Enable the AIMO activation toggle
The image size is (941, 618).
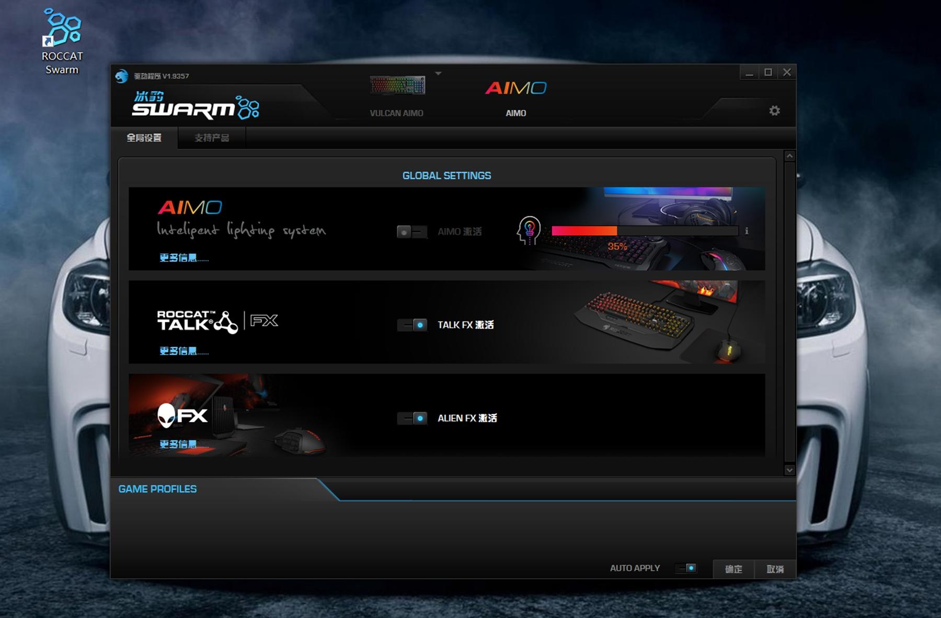point(411,232)
